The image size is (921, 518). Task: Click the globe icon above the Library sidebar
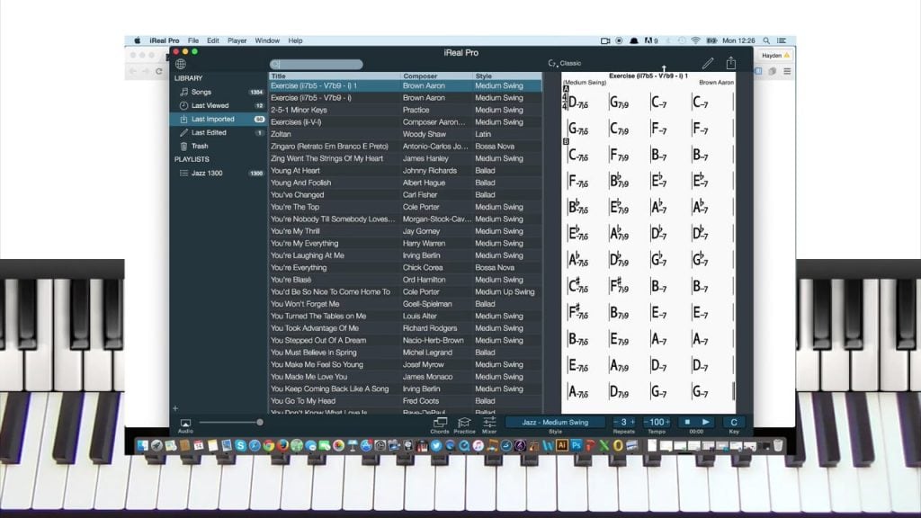click(x=180, y=64)
